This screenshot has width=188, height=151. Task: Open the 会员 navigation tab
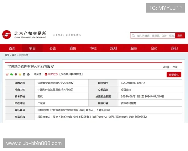click(x=154, y=48)
